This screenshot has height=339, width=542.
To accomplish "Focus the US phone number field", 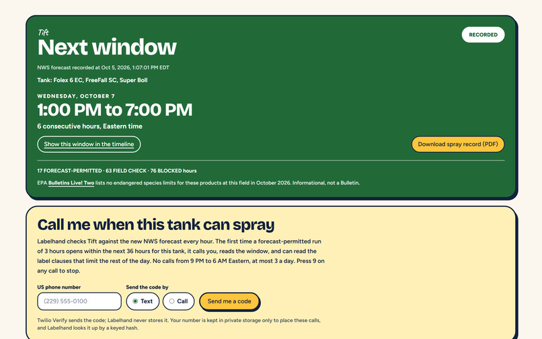I will coord(79,301).
